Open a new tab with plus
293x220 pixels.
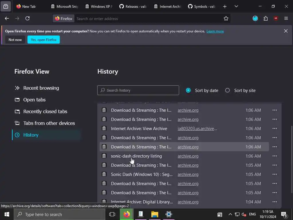(x=225, y=7)
